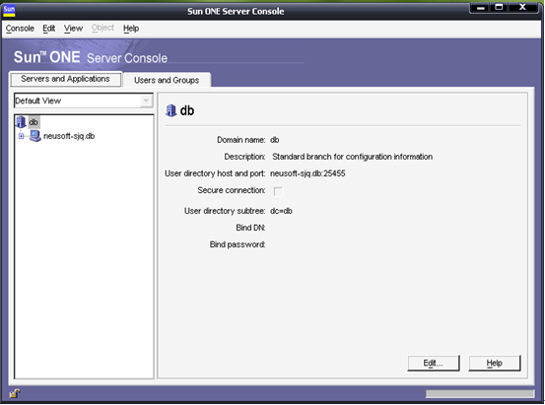Click the db domain building icon in tree

(x=21, y=121)
